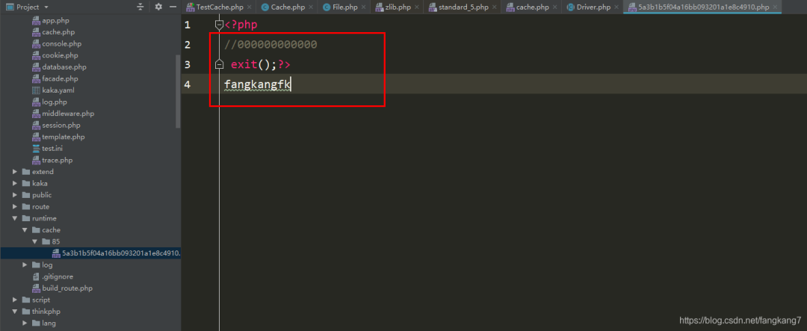Close the 5a3b1b5f04a16bb093201a1e8c4910.php tab

tap(776, 7)
